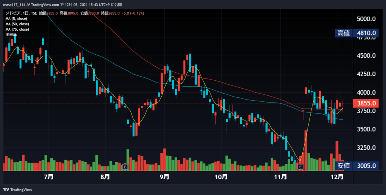Click the 終値3855.0 close value in legend

[x=110, y=13]
